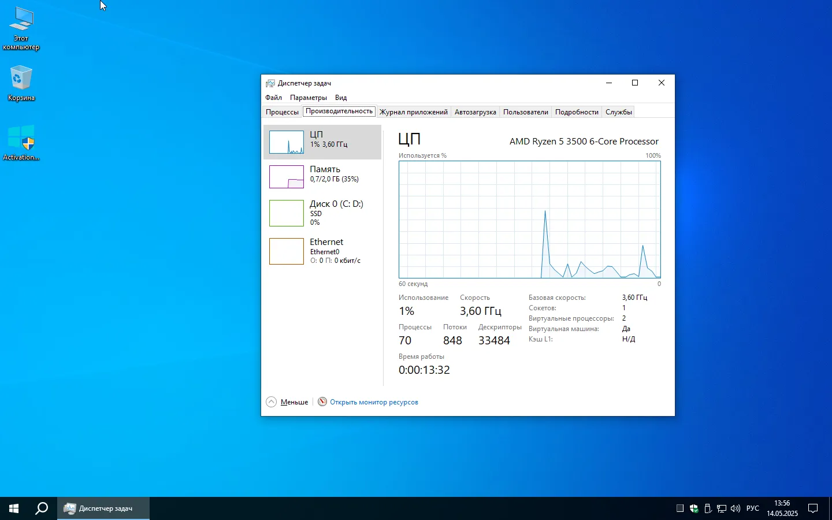Open the network tray icon
The width and height of the screenshot is (832, 520).
coord(722,508)
